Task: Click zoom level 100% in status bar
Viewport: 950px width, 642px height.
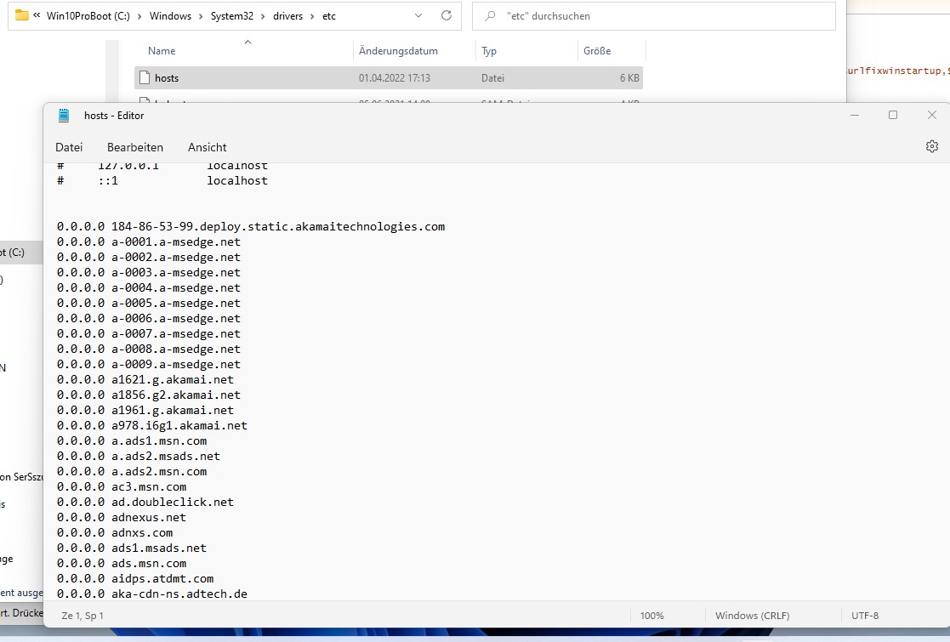Action: [x=652, y=616]
